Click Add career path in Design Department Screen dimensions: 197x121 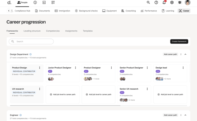point(170,54)
